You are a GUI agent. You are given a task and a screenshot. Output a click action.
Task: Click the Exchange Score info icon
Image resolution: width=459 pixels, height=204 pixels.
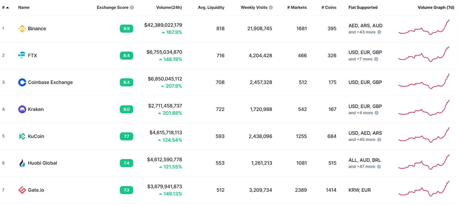tap(132, 7)
